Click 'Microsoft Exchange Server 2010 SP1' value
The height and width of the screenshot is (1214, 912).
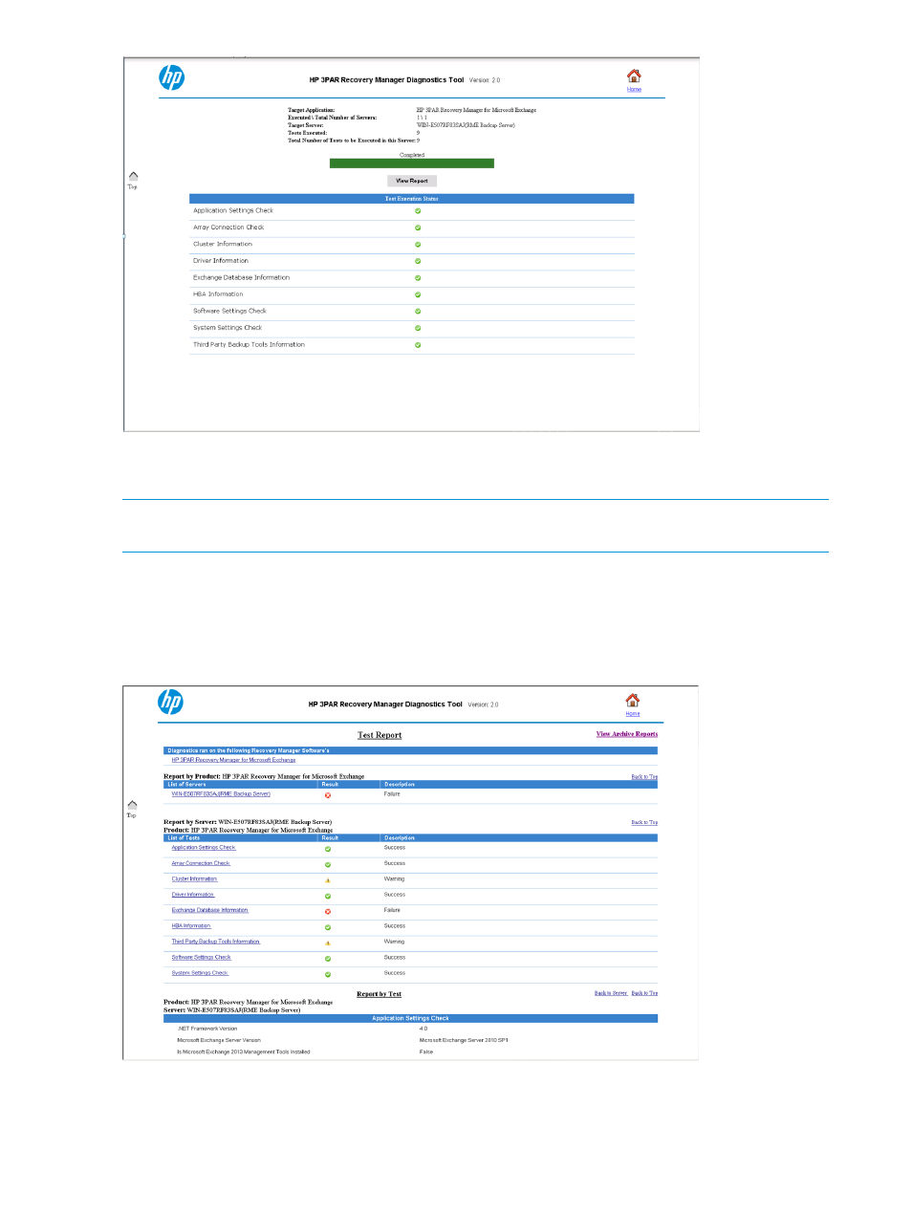pyautogui.click(x=464, y=1040)
